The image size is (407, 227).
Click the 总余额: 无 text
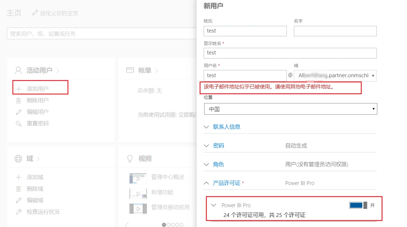click(150, 91)
